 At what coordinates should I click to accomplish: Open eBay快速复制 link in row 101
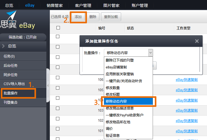tap(187, 131)
